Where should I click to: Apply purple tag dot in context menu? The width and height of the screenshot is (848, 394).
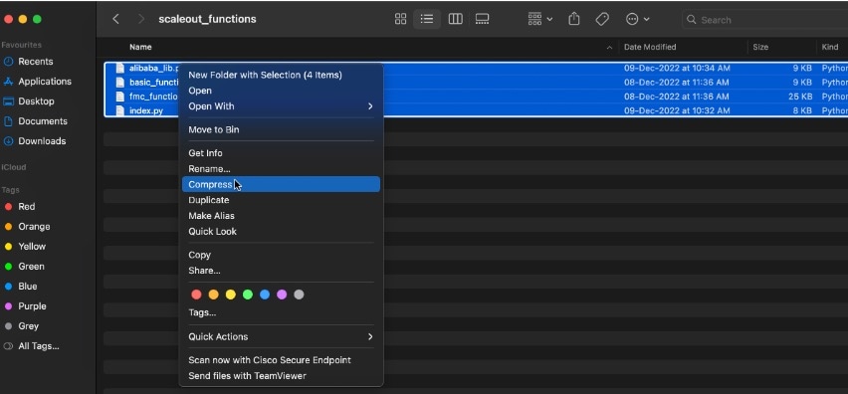tap(282, 295)
